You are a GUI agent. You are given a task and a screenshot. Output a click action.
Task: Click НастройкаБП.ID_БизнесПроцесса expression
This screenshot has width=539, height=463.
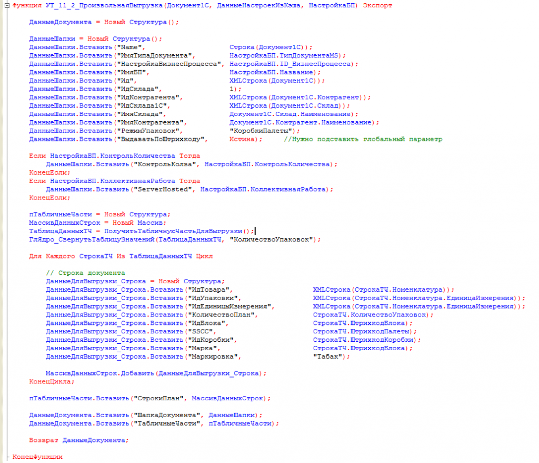coord(290,64)
